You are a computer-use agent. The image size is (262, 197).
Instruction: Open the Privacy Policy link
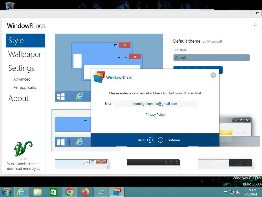155,115
